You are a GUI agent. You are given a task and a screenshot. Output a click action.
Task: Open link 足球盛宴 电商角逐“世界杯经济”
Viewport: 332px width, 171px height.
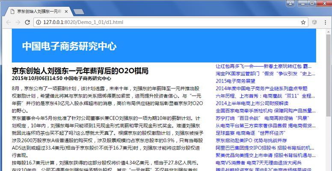pos(251,133)
